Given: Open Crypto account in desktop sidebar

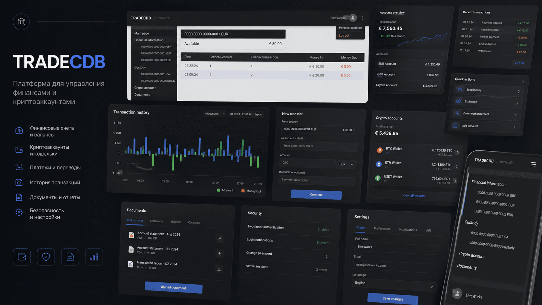Looking at the screenshot, I should tap(145, 88).
